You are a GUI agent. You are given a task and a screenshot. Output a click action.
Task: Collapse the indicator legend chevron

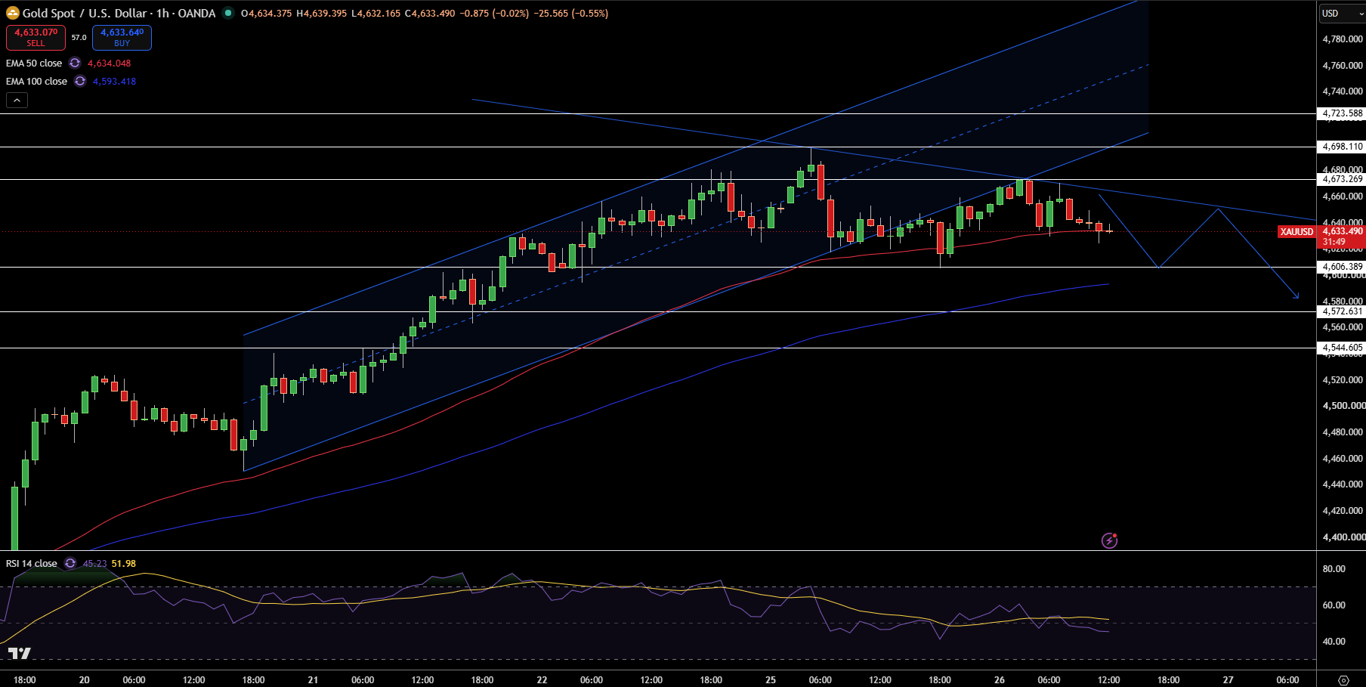click(x=17, y=100)
